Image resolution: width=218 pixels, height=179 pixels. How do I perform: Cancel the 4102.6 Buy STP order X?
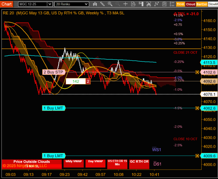pos(197,72)
